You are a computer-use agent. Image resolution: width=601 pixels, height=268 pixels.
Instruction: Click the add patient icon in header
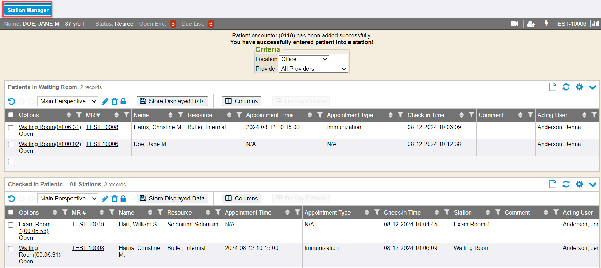point(531,24)
